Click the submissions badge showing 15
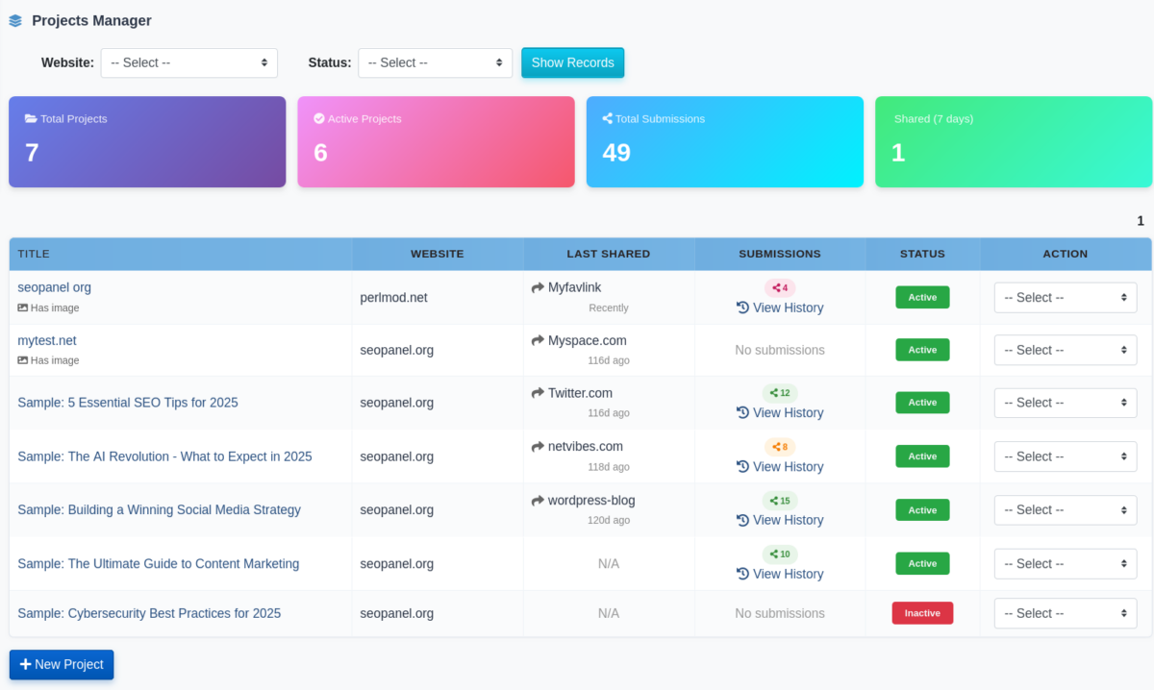This screenshot has width=1154, height=690. (780, 501)
